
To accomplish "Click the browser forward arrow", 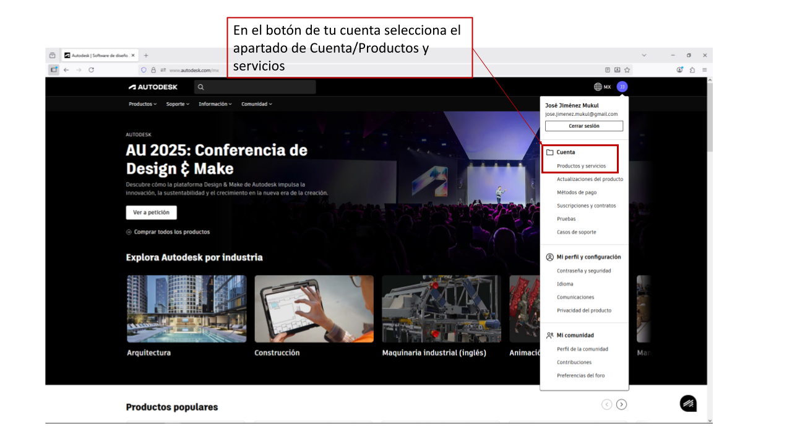I will pyautogui.click(x=79, y=70).
